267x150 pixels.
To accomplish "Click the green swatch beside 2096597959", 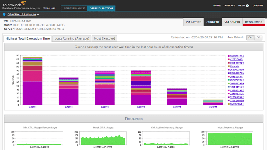I will 229,84.
